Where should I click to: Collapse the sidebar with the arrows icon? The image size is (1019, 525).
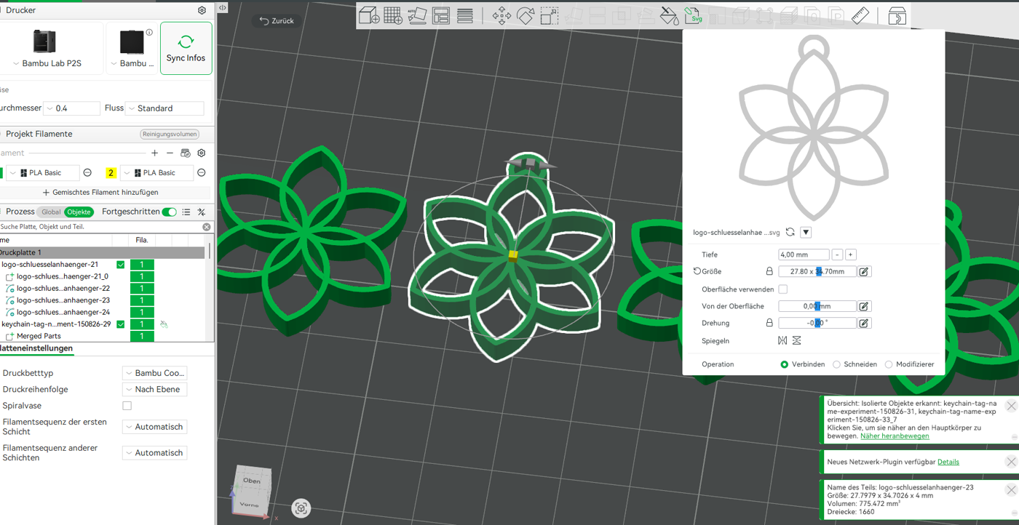point(222,7)
